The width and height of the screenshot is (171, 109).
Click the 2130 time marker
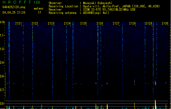click(x=165, y=23)
